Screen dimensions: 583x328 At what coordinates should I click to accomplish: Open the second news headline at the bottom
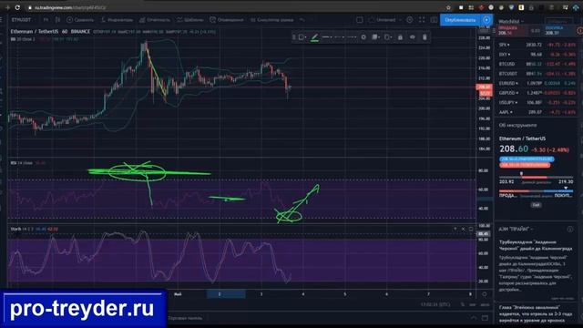[x=536, y=313]
